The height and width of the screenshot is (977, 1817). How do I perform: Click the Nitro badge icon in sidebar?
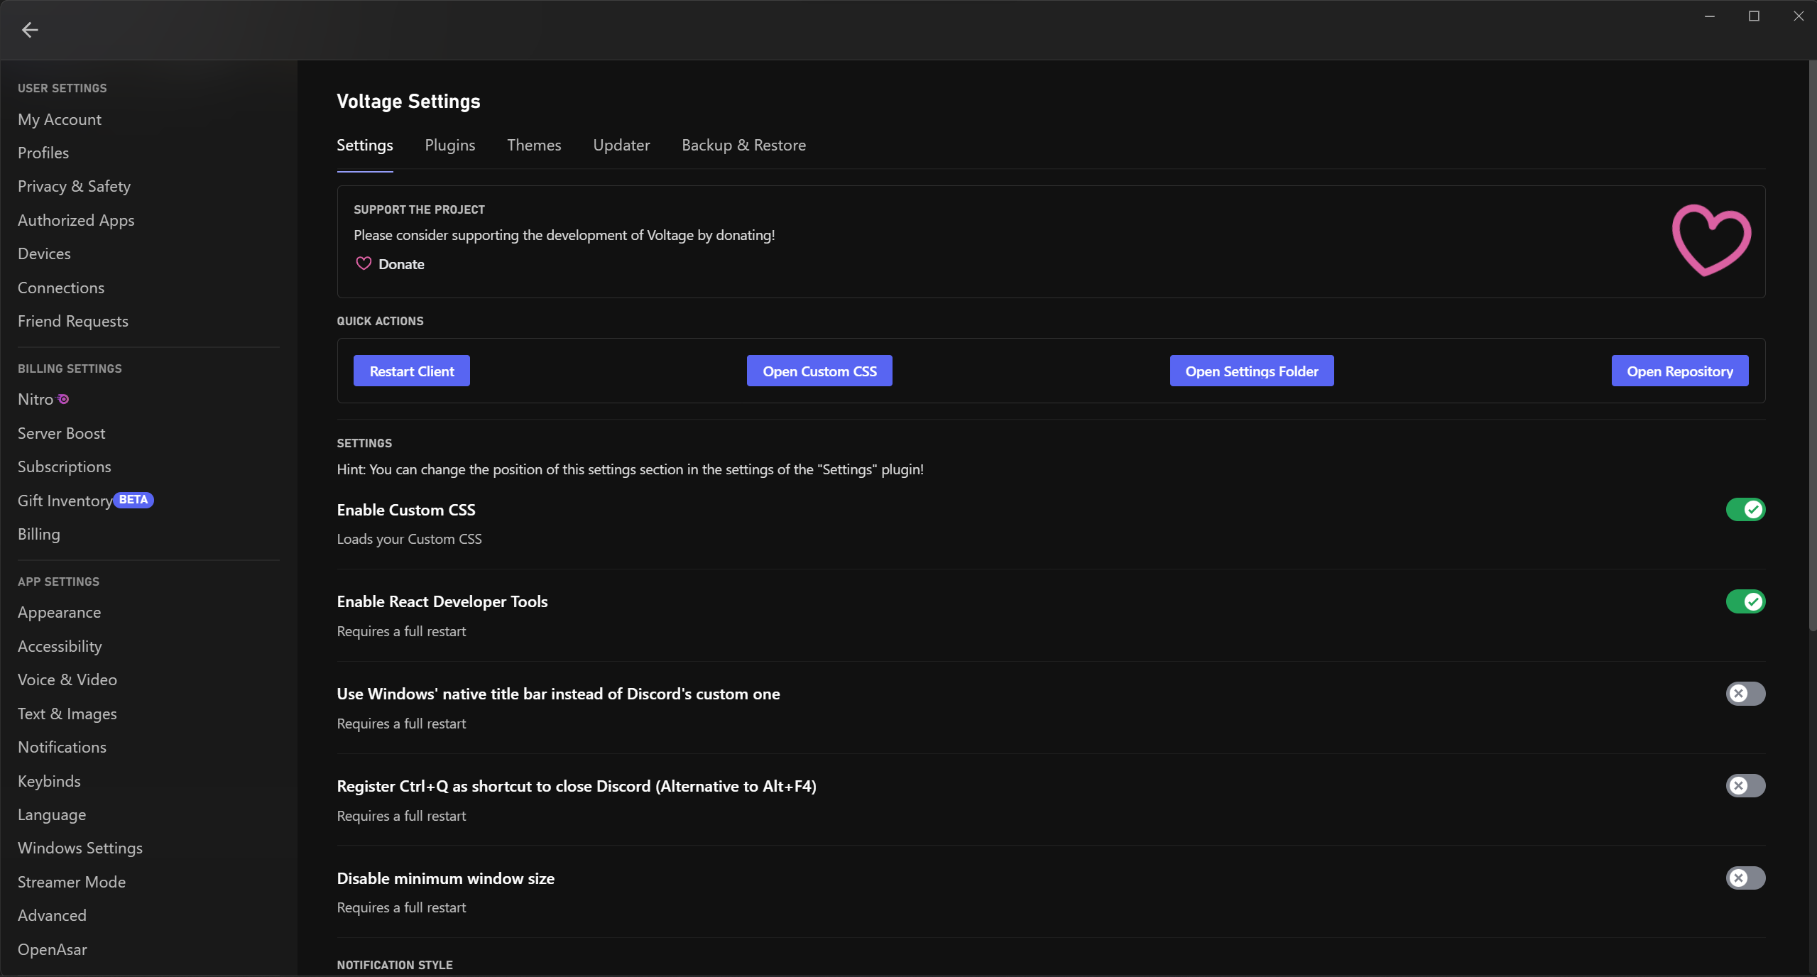click(63, 399)
